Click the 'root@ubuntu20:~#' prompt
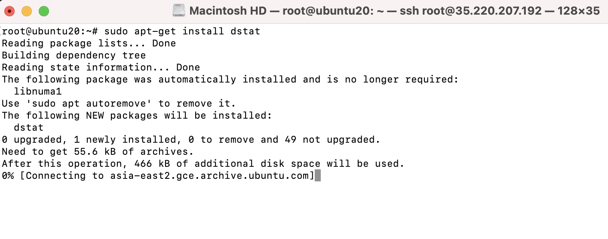 [50, 31]
